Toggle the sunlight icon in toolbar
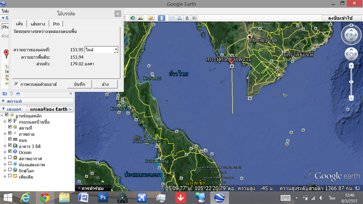 pyautogui.click(x=140, y=18)
